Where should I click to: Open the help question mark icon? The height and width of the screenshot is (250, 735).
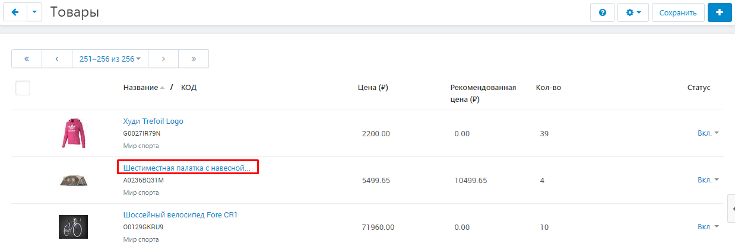pos(603,12)
